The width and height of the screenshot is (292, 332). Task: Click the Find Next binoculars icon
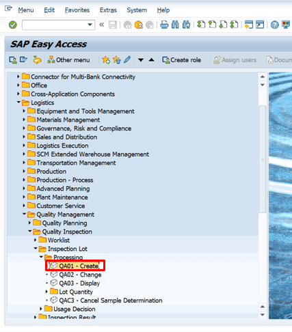(186, 25)
